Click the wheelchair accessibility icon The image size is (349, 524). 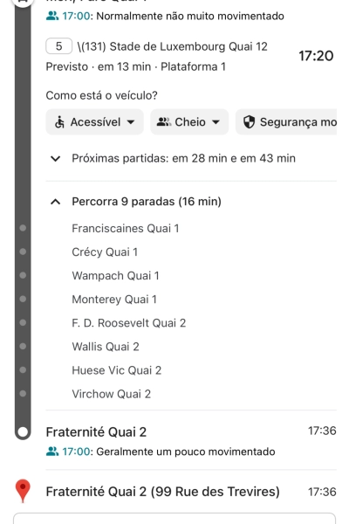pos(59,122)
